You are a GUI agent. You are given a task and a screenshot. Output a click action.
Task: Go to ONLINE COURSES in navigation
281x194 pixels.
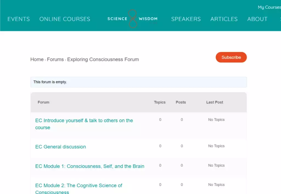tap(65, 19)
